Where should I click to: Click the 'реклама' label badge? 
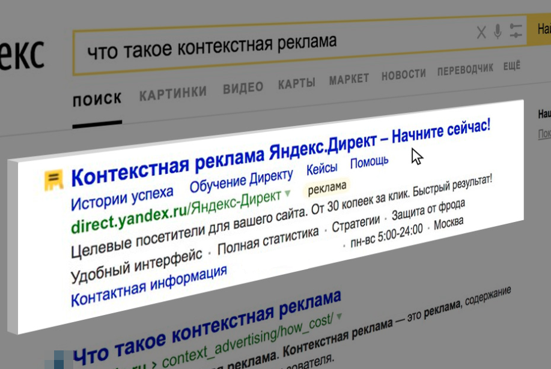pos(327,188)
